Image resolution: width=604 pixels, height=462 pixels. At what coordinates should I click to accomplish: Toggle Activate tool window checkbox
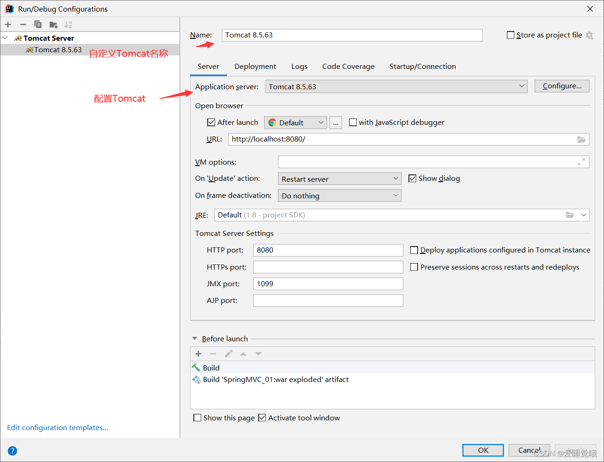(x=262, y=418)
